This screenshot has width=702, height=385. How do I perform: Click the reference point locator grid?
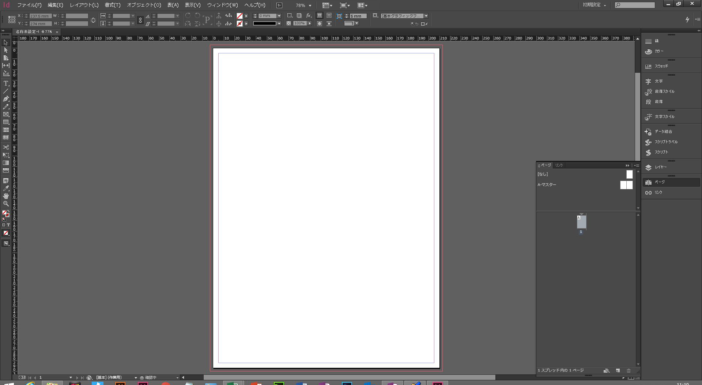[x=12, y=19]
